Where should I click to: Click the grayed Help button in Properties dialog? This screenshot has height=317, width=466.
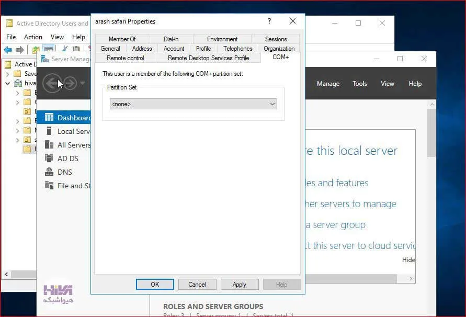click(x=281, y=284)
